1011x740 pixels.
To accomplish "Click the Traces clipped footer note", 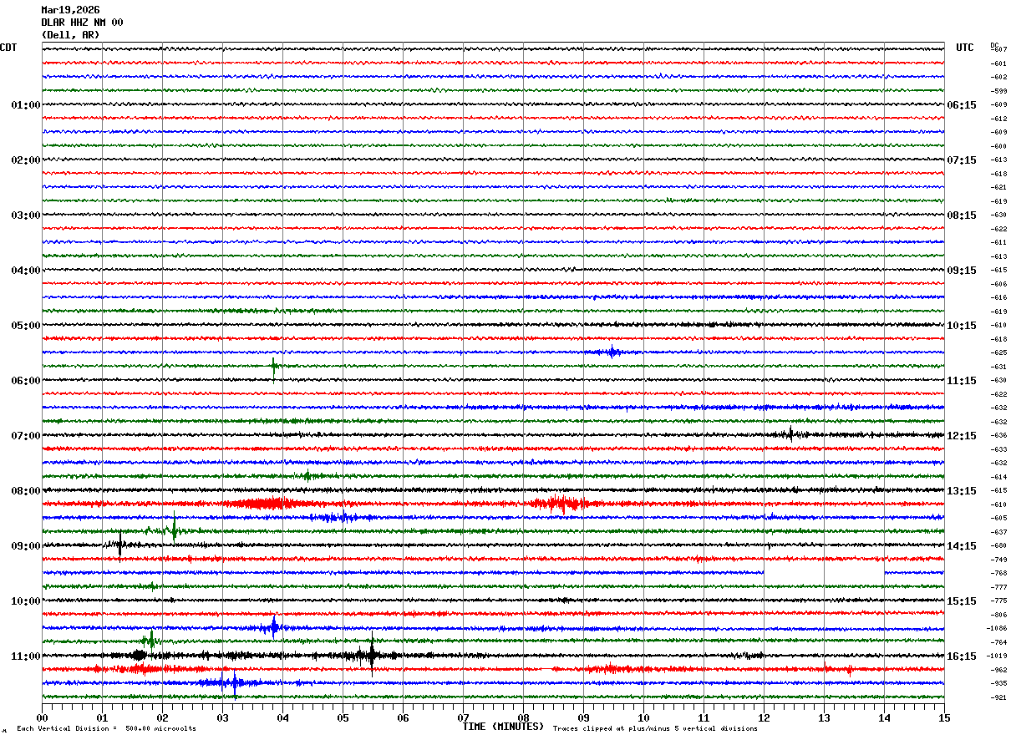I will tap(655, 728).
